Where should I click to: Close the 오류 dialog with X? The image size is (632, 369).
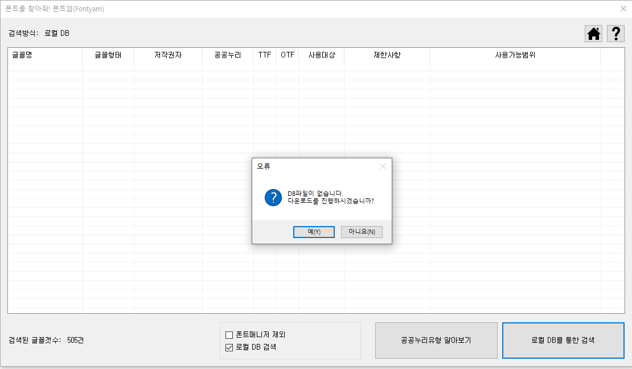[x=383, y=166]
